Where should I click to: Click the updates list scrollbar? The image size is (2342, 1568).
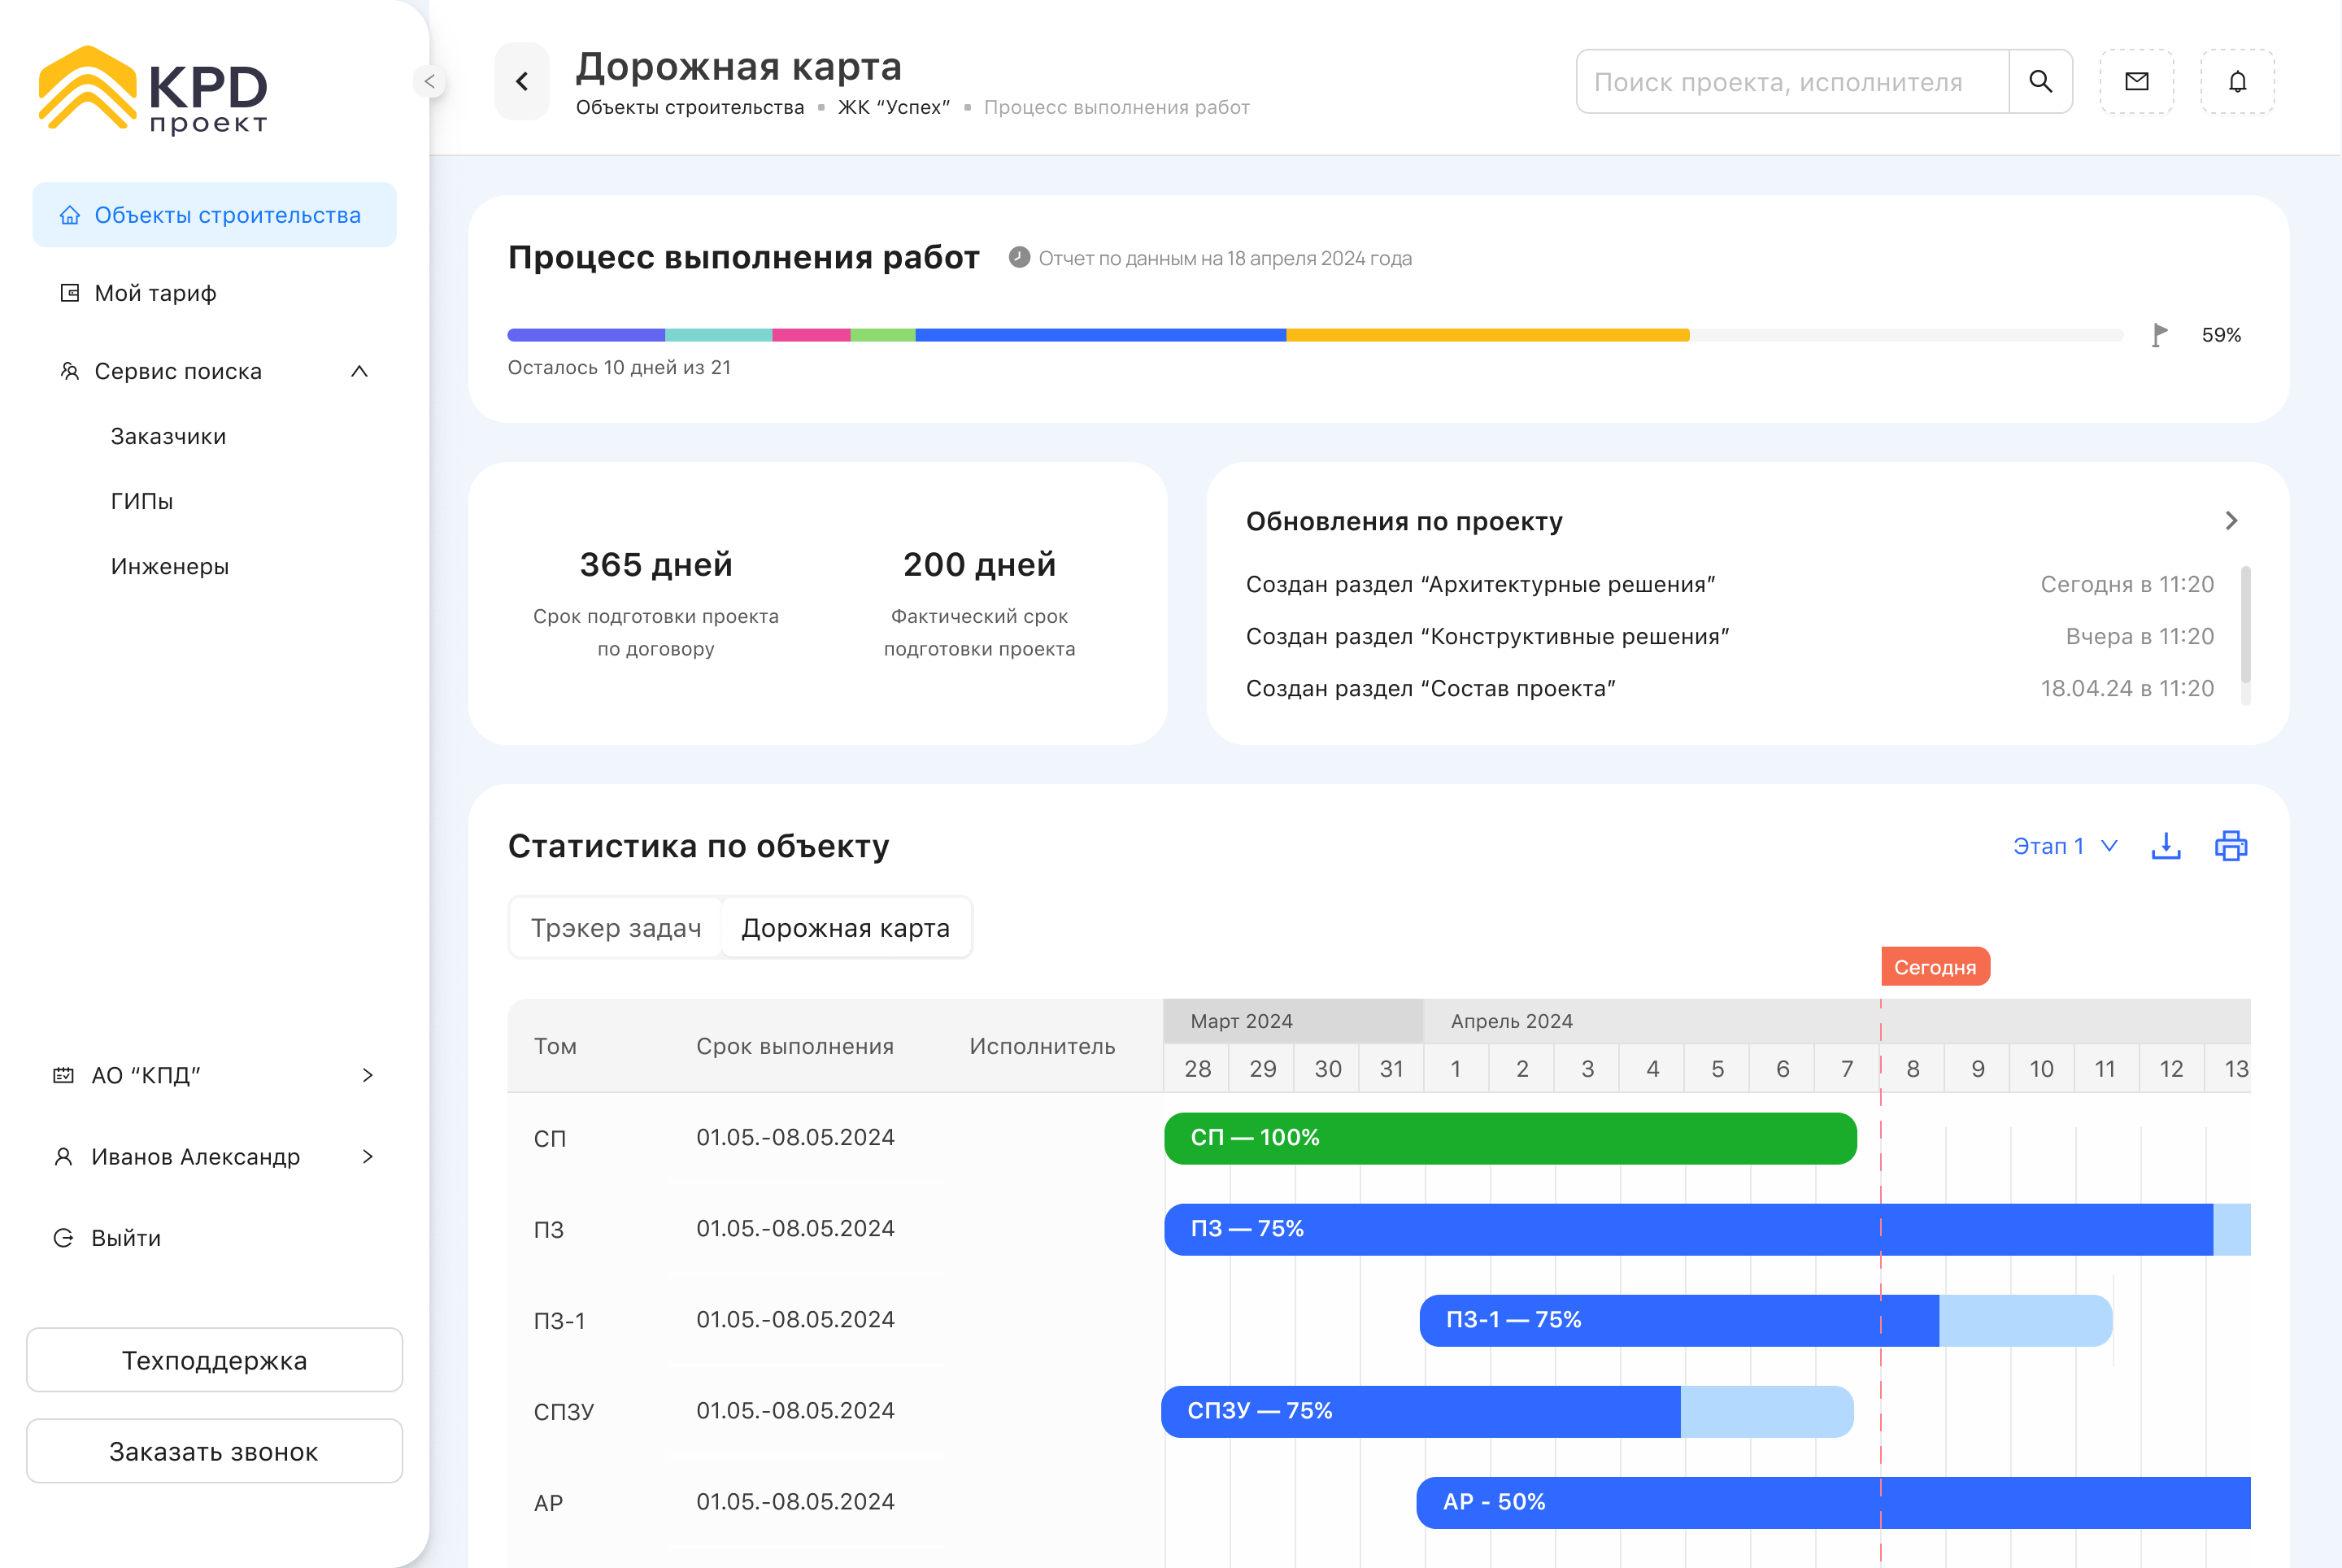(x=2246, y=624)
